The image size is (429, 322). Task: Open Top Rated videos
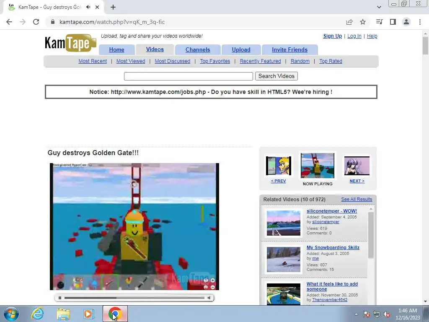point(331,61)
